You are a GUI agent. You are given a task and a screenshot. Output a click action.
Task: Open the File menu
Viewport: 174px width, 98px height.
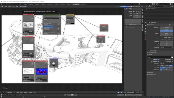coord(4,4)
